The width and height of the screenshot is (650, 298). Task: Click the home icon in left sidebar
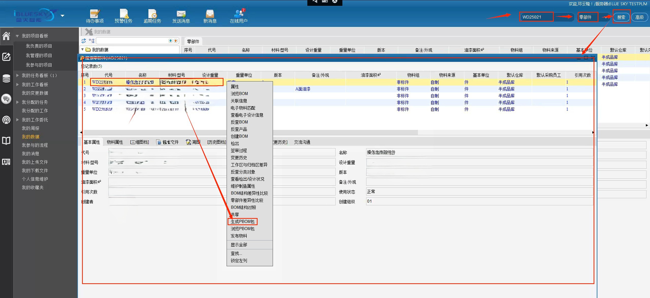6,36
